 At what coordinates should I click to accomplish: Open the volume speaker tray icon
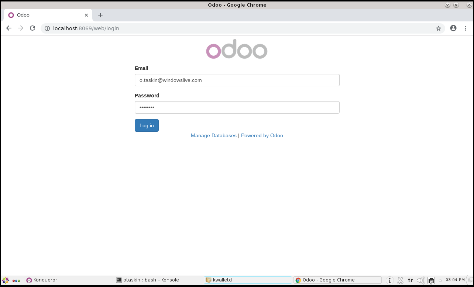[x=420, y=280]
